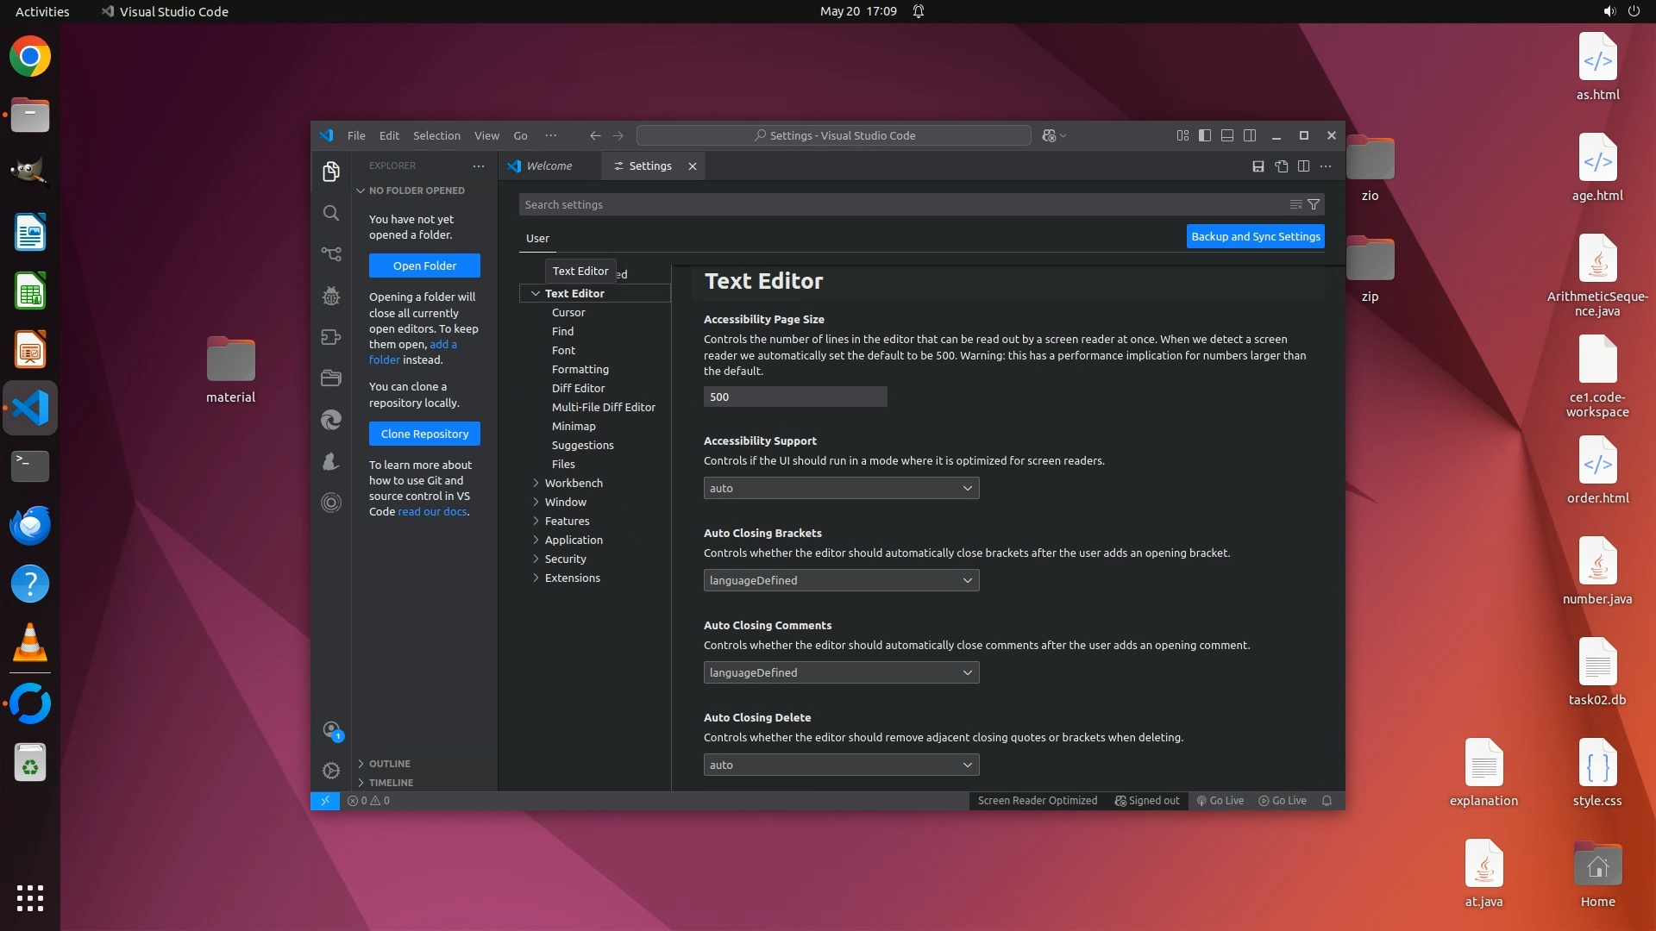Click Open Settings (JSON) icon
The image size is (1656, 931).
(x=1282, y=166)
